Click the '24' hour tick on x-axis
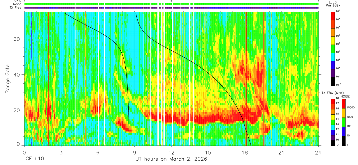 [318, 152]
